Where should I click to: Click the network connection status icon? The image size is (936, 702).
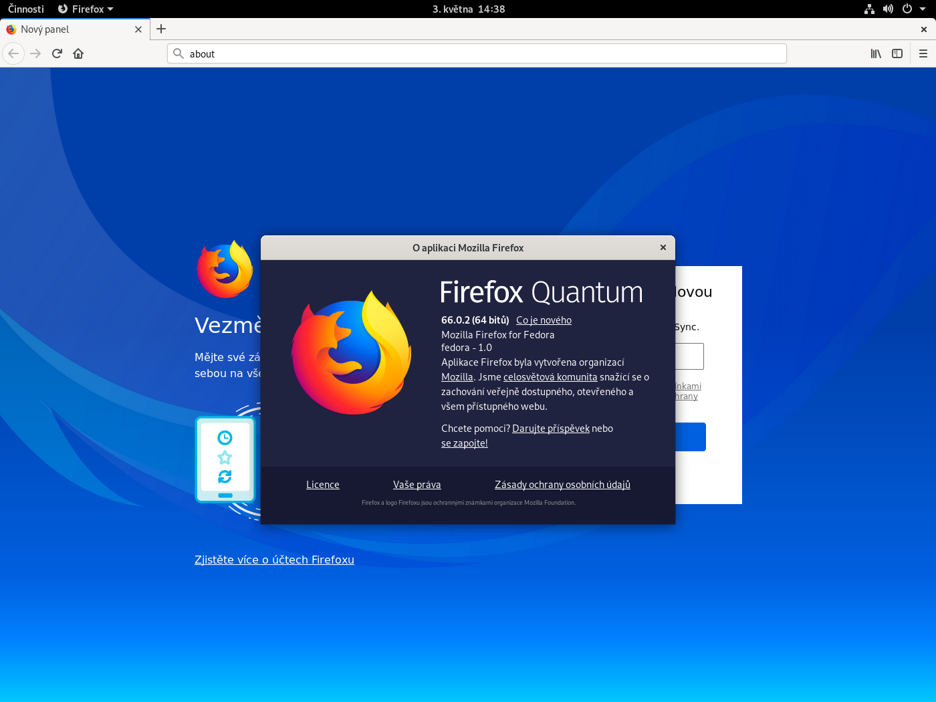(869, 9)
